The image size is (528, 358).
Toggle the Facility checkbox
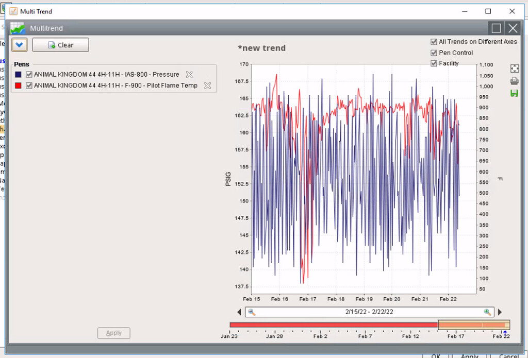point(434,63)
